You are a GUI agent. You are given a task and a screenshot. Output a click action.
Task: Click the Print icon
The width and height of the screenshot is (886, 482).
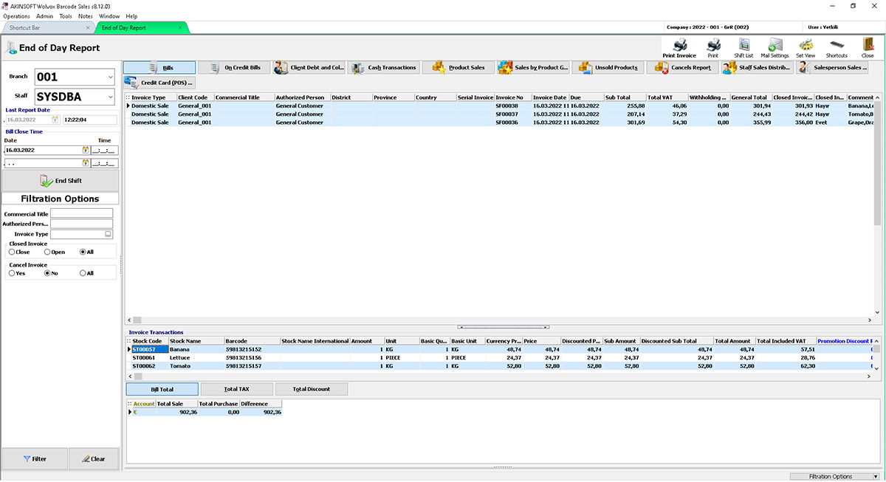click(x=712, y=48)
